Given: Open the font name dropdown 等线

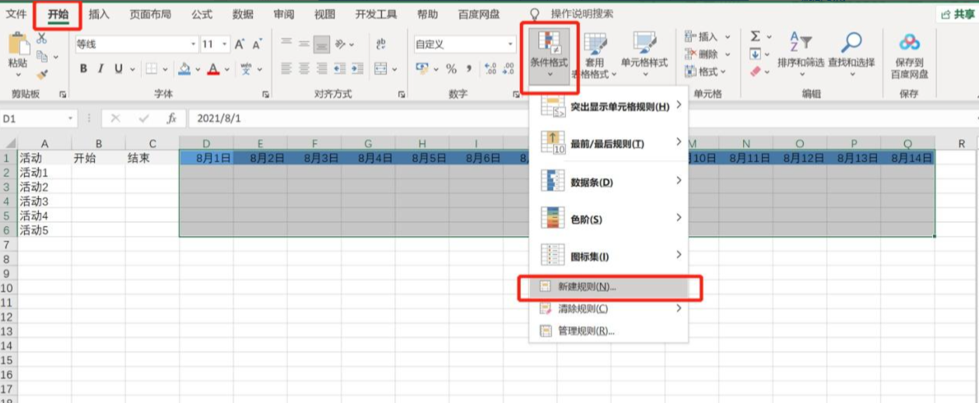Looking at the screenshot, I should (194, 44).
